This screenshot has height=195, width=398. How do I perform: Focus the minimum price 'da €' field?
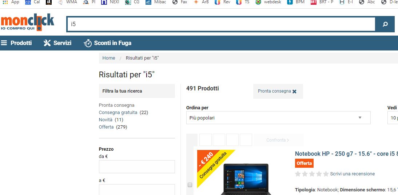137,167
